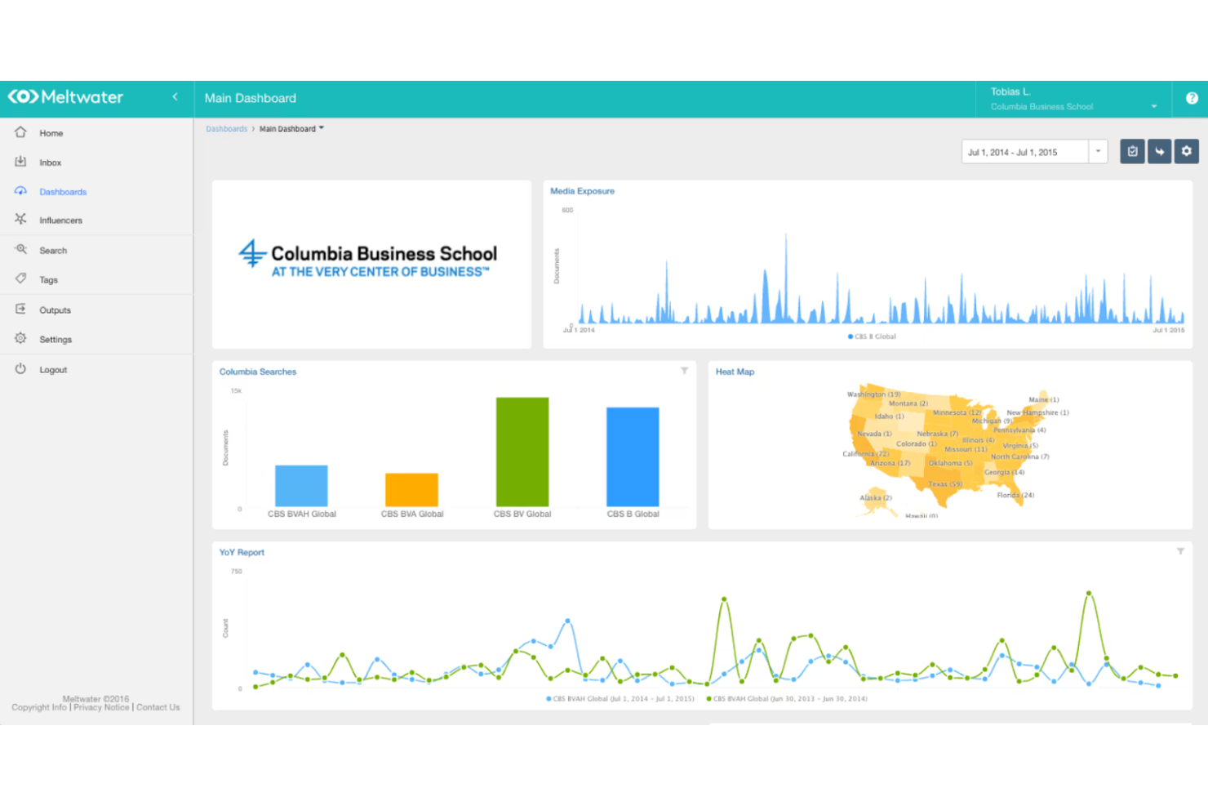Click the CBS BV Global green bar
The width and height of the screenshot is (1208, 806).
(x=522, y=452)
